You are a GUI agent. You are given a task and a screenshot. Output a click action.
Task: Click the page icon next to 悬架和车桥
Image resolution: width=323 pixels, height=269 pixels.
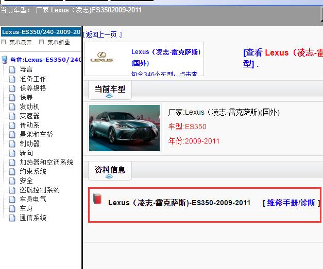point(12,134)
